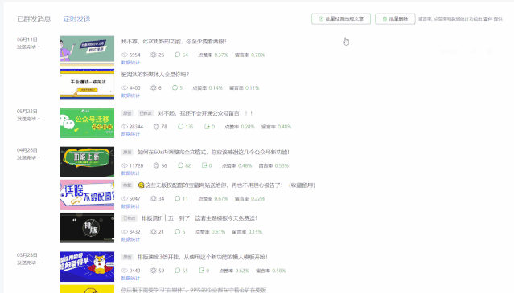The height and width of the screenshot is (293, 514).
Task: Expand the 发送完毕 dropdown under 04月26日
Action: click(28, 157)
